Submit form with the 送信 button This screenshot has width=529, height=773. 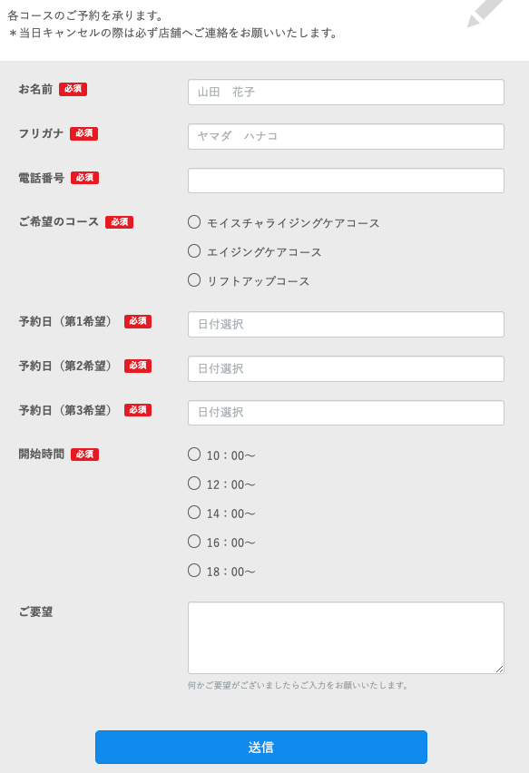tap(261, 747)
